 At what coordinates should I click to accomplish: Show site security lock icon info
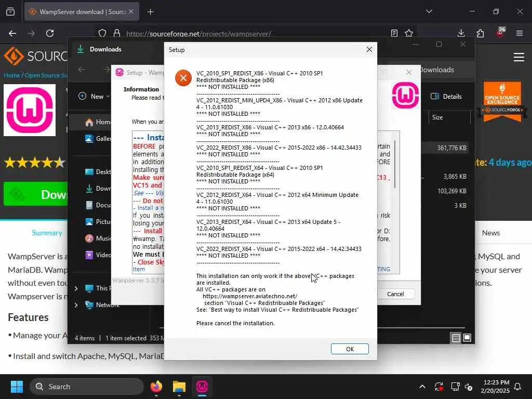click(117, 33)
